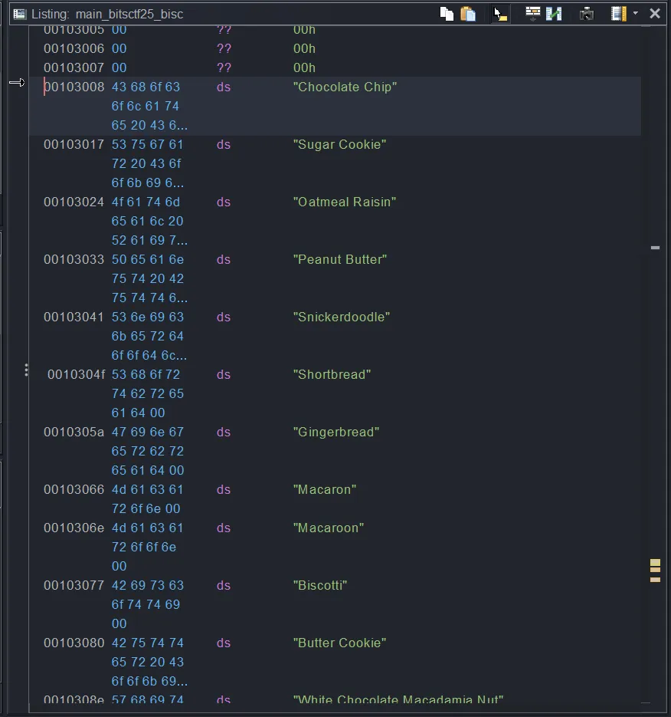Screen dimensions: 671x717
Task: Select the hex bytes 43 68 6f 63
Action: click(148, 87)
